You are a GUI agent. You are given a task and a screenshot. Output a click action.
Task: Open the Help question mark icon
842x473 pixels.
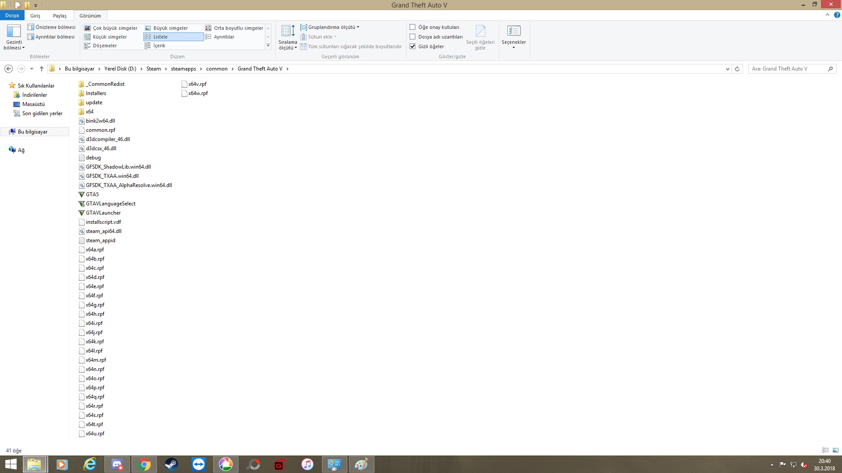click(837, 15)
